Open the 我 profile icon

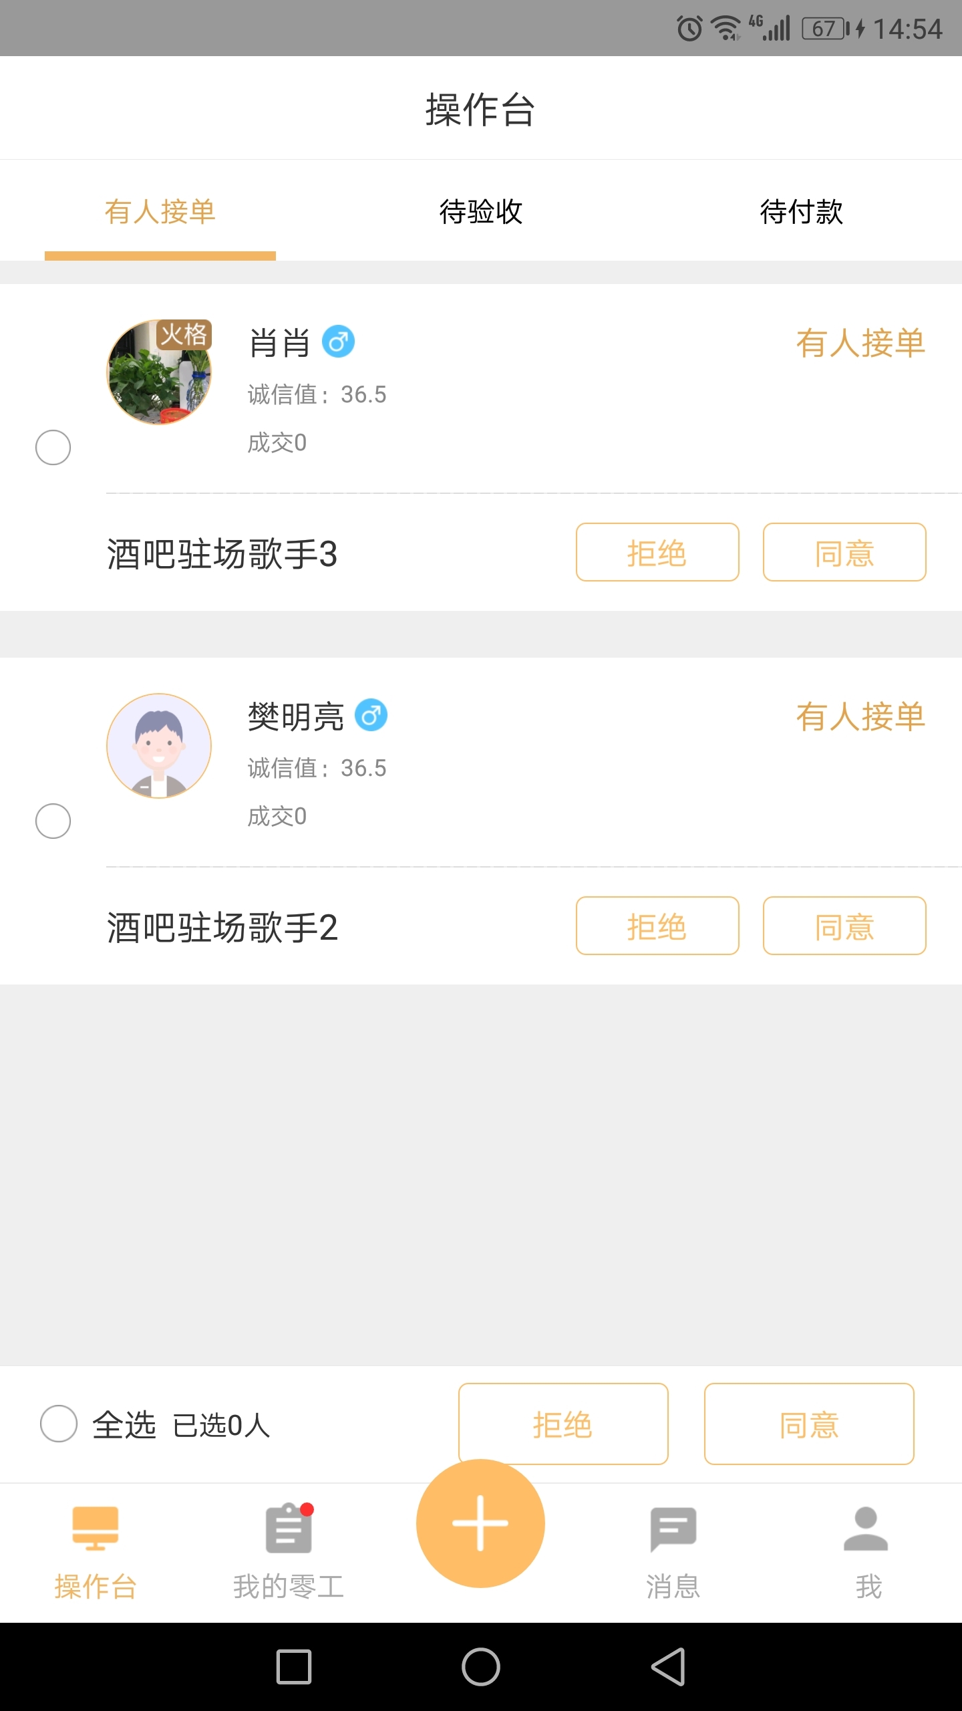tap(866, 1529)
